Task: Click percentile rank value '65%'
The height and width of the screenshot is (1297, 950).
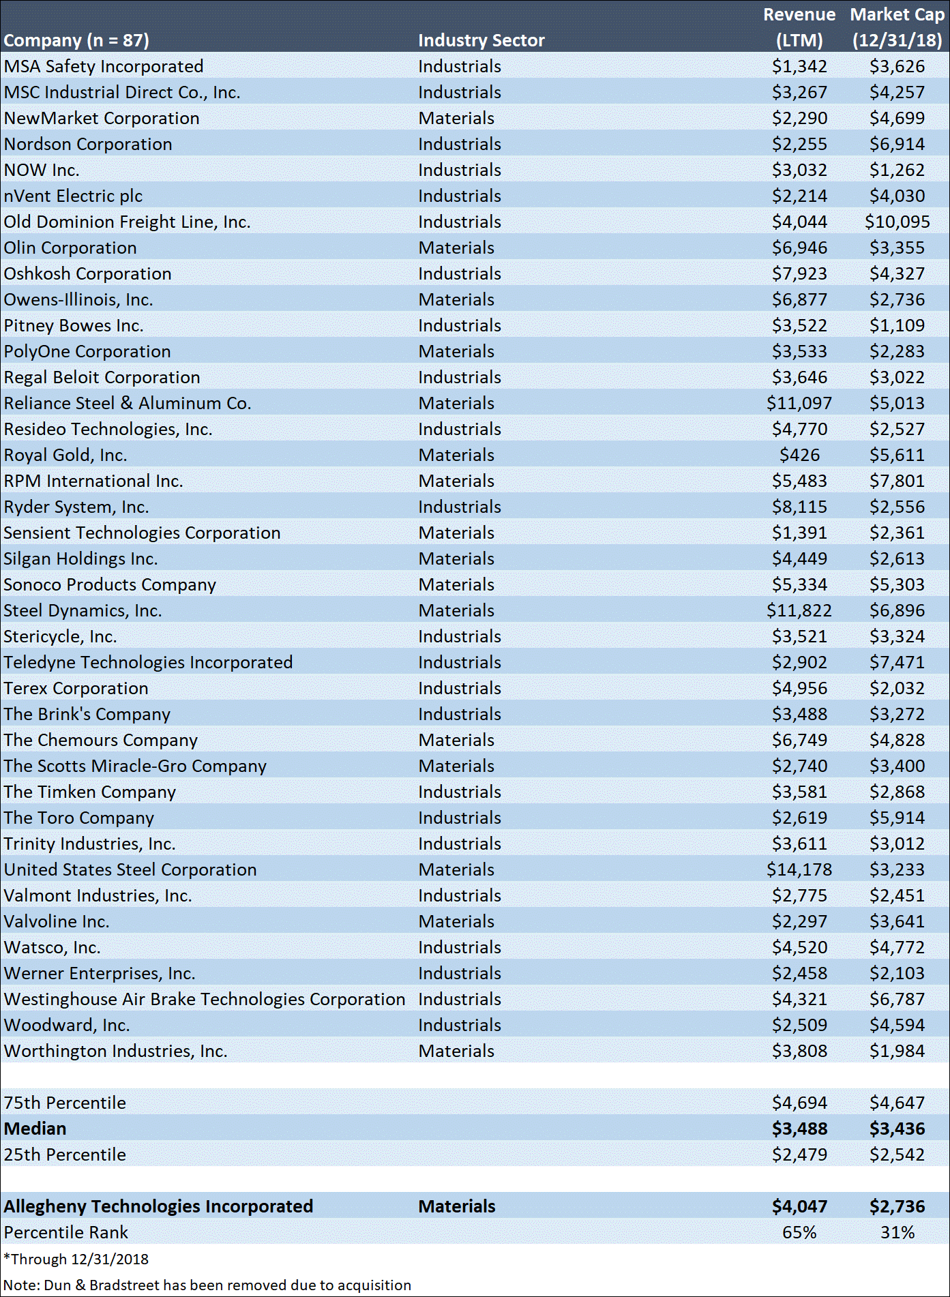Action: point(799,1232)
